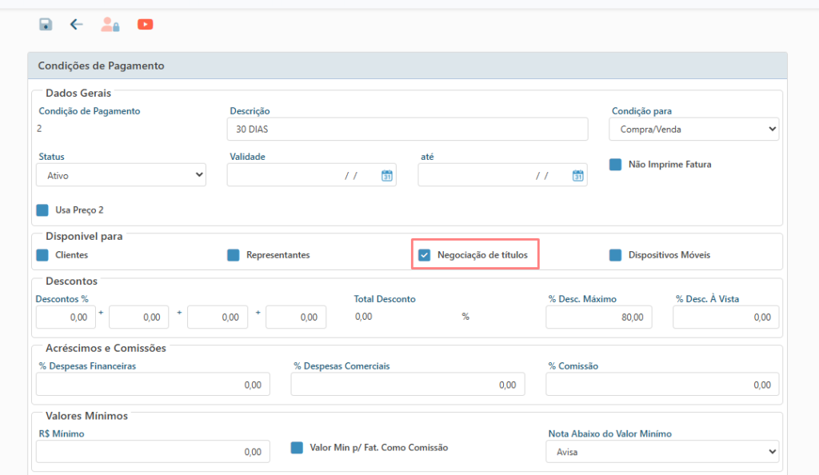Open the Condição para Compra/Venda dropdown
The height and width of the screenshot is (475, 819).
click(693, 129)
